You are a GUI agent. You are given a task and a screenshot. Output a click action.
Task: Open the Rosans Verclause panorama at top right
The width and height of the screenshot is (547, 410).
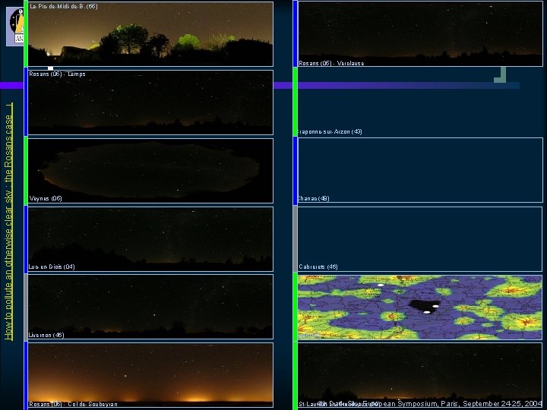pos(420,34)
